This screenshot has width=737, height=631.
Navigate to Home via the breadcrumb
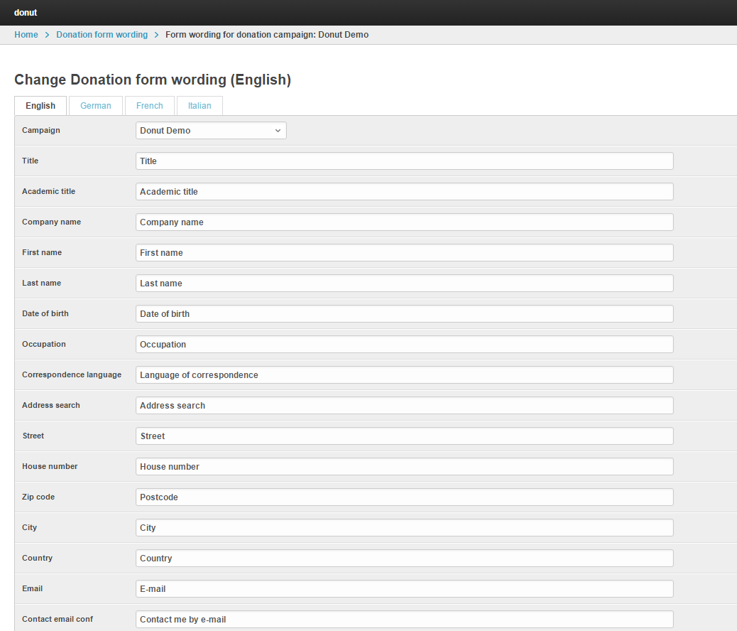tap(26, 34)
